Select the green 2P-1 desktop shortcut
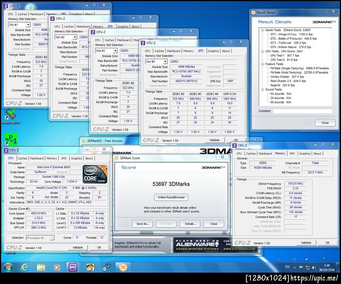Viewport: 341px width, 284px height. click(x=11, y=139)
